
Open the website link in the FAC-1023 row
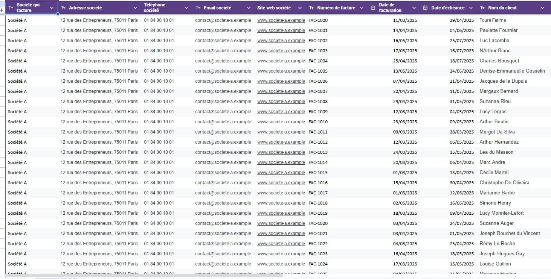pos(281,254)
